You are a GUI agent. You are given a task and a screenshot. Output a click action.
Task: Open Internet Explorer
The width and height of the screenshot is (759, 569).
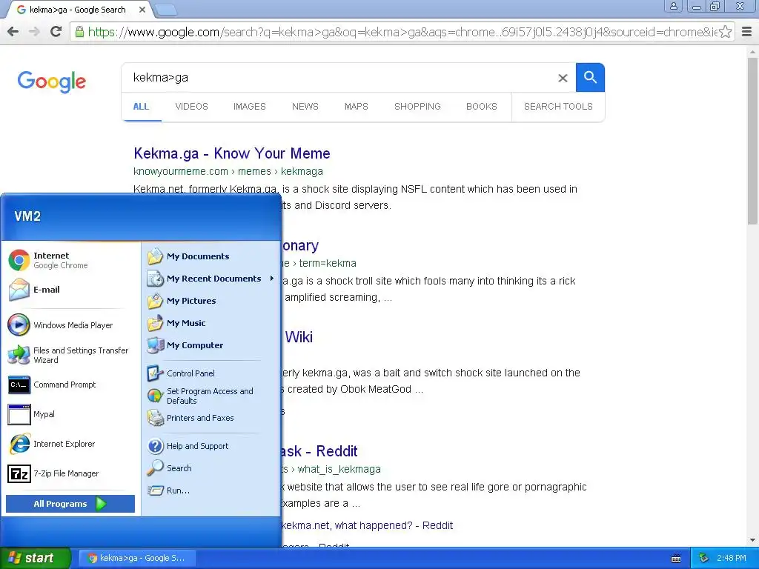pos(70,444)
